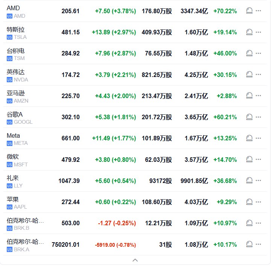Click market cap 4.03万亿 for AAPL
The height and width of the screenshot is (269, 271).
click(196, 202)
